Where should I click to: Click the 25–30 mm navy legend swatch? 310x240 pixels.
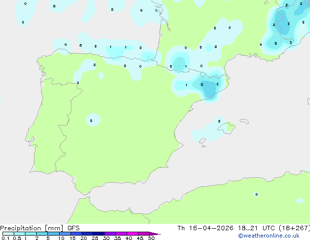tap(98, 234)
